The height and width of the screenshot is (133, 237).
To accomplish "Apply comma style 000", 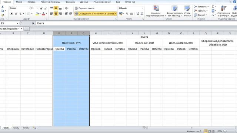I will [x=132, y=14].
